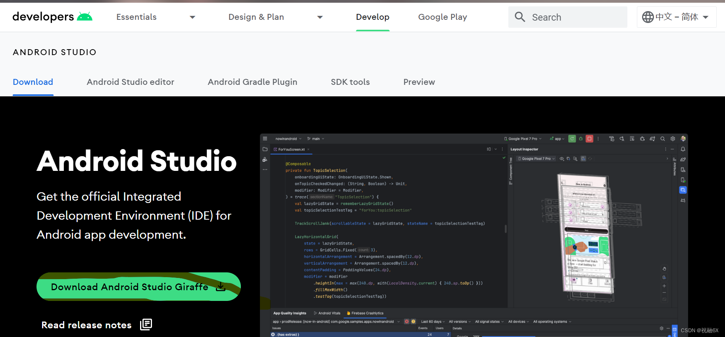Open the Device Manager sidebar icon

[683, 170]
